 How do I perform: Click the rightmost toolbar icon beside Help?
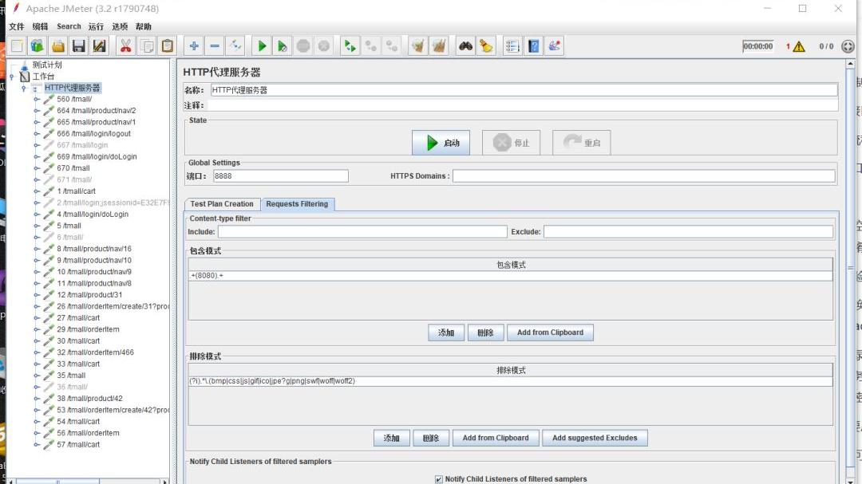(x=554, y=46)
